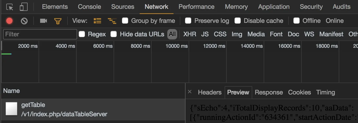Show the waterfall overview icon
This screenshot has height=123, width=358.
(x=112, y=21)
